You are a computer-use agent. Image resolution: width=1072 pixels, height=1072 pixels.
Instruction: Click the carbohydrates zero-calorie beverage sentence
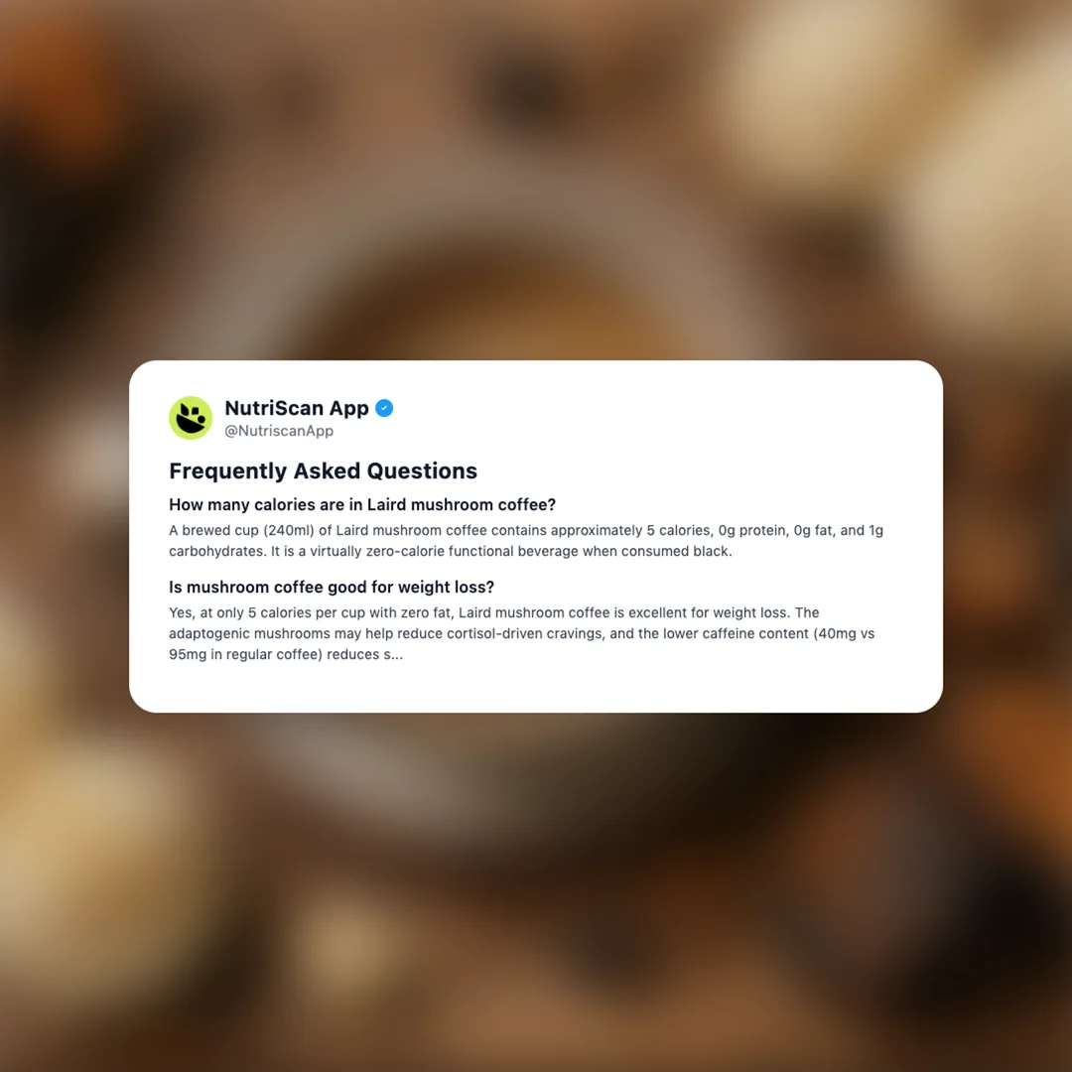click(451, 551)
